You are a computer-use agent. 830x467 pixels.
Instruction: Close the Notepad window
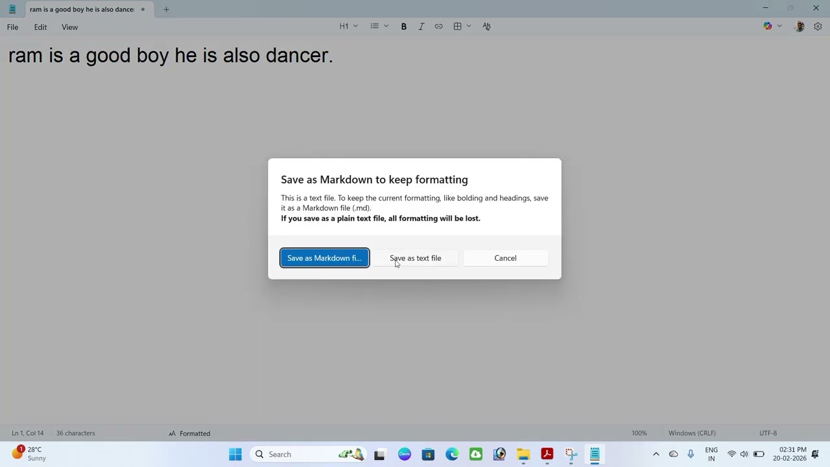(x=816, y=8)
